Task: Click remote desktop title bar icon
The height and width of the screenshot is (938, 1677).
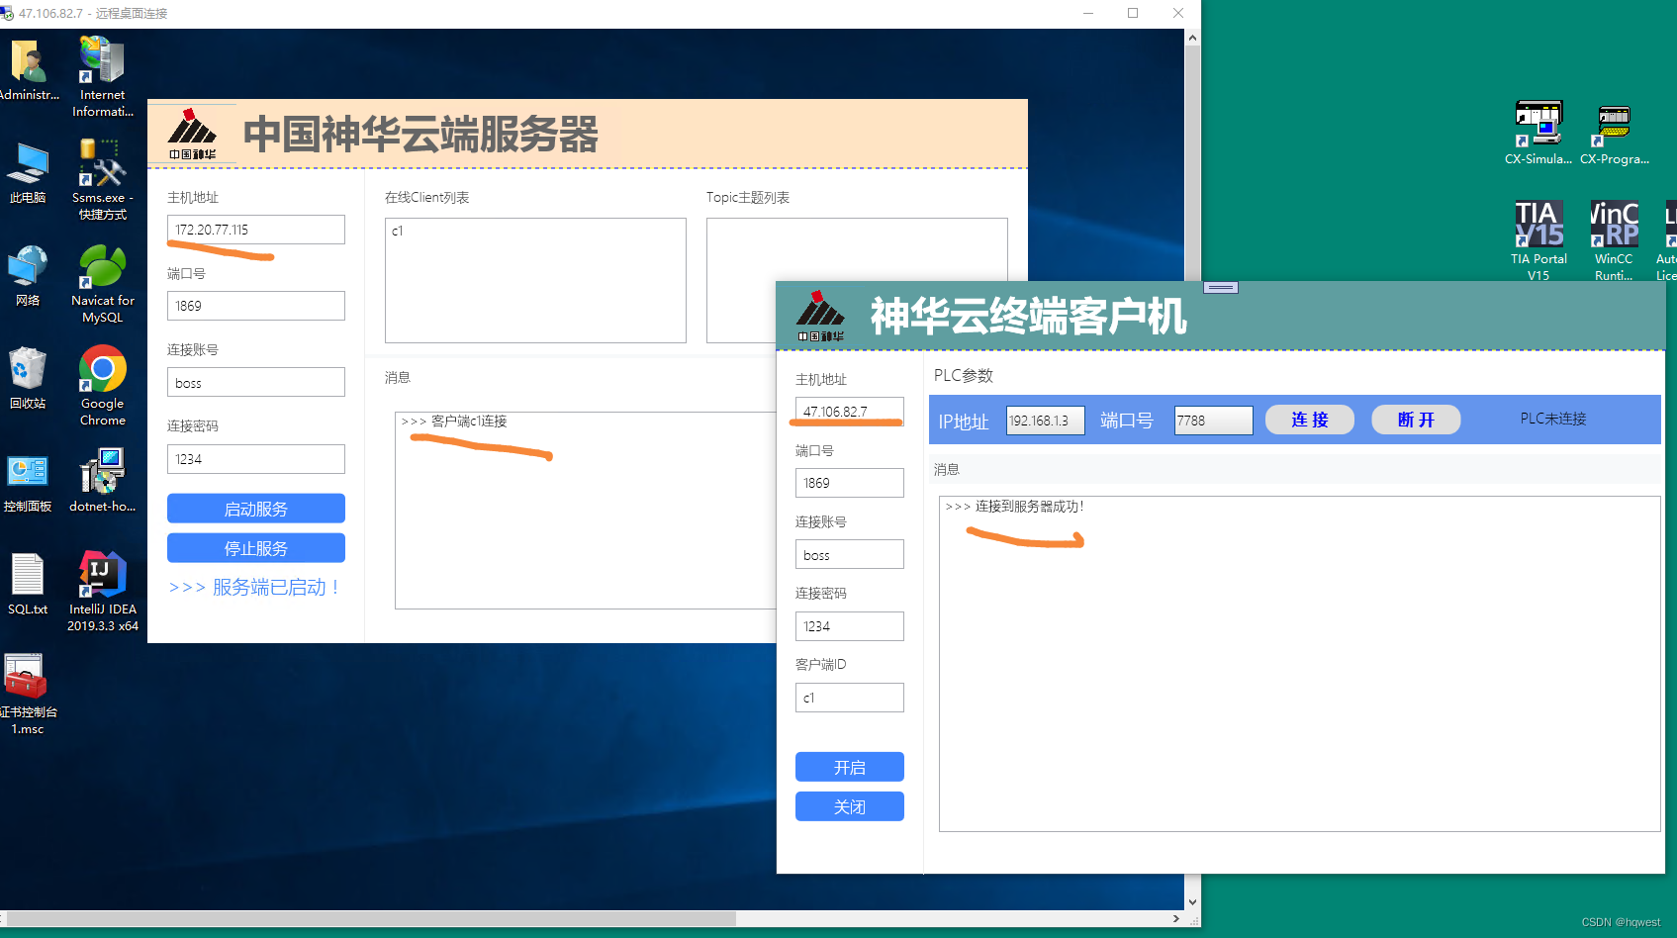Action: click(x=7, y=14)
